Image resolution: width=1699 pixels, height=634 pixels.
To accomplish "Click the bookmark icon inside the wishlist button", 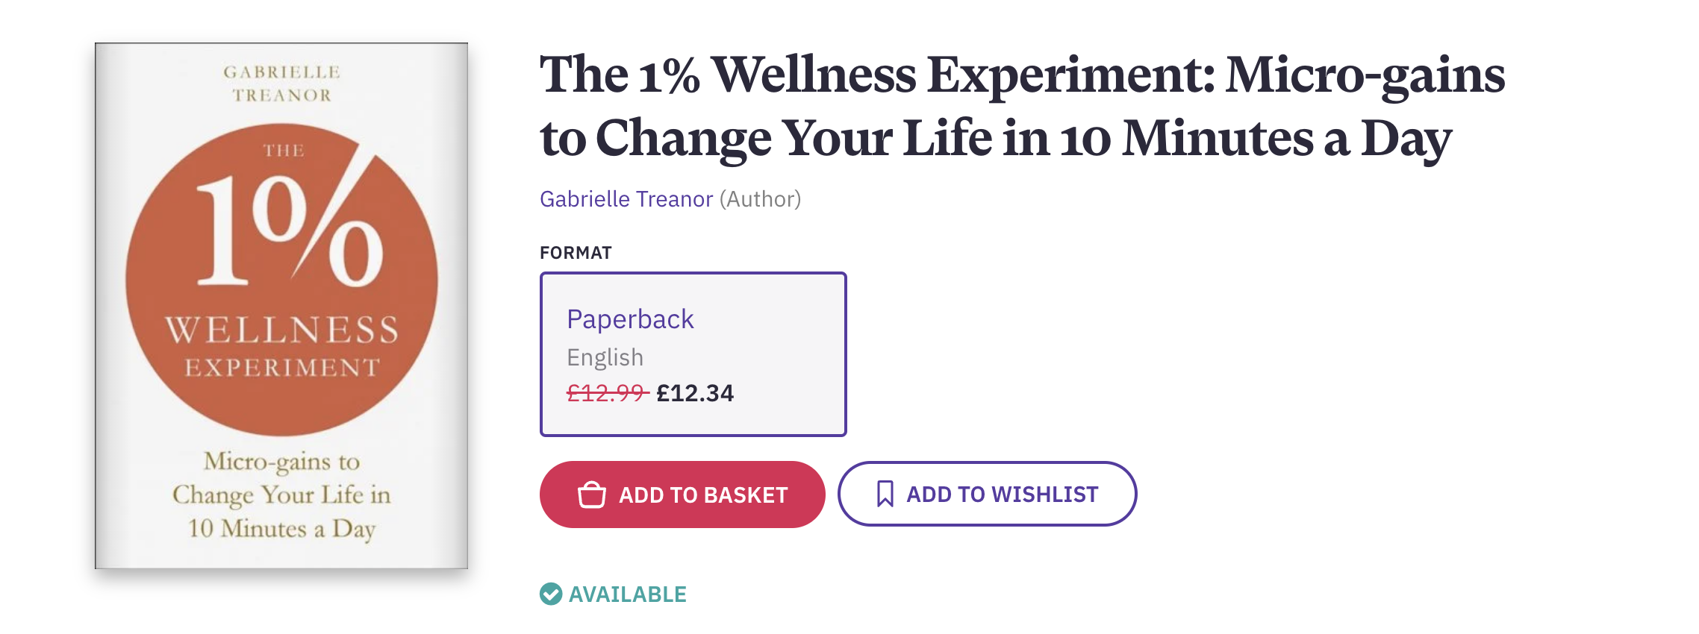I will 885,494.
